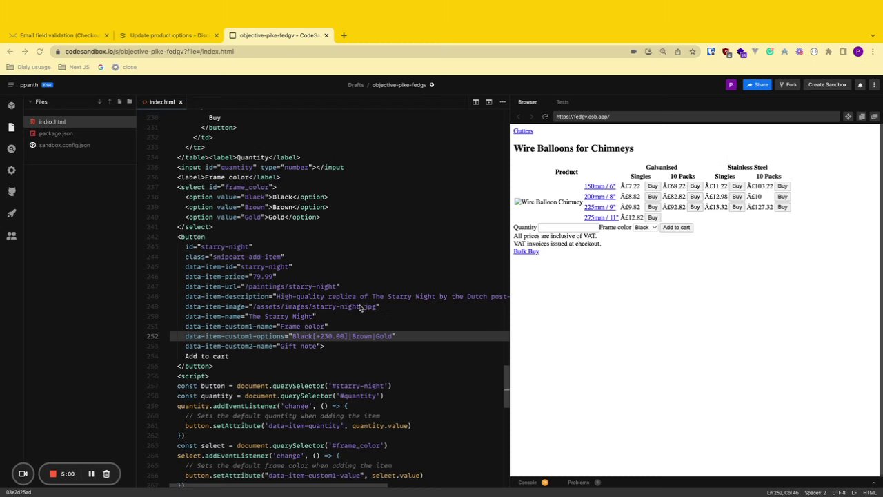
Task: Click the Quantity input field in preview
Action: pos(567,228)
